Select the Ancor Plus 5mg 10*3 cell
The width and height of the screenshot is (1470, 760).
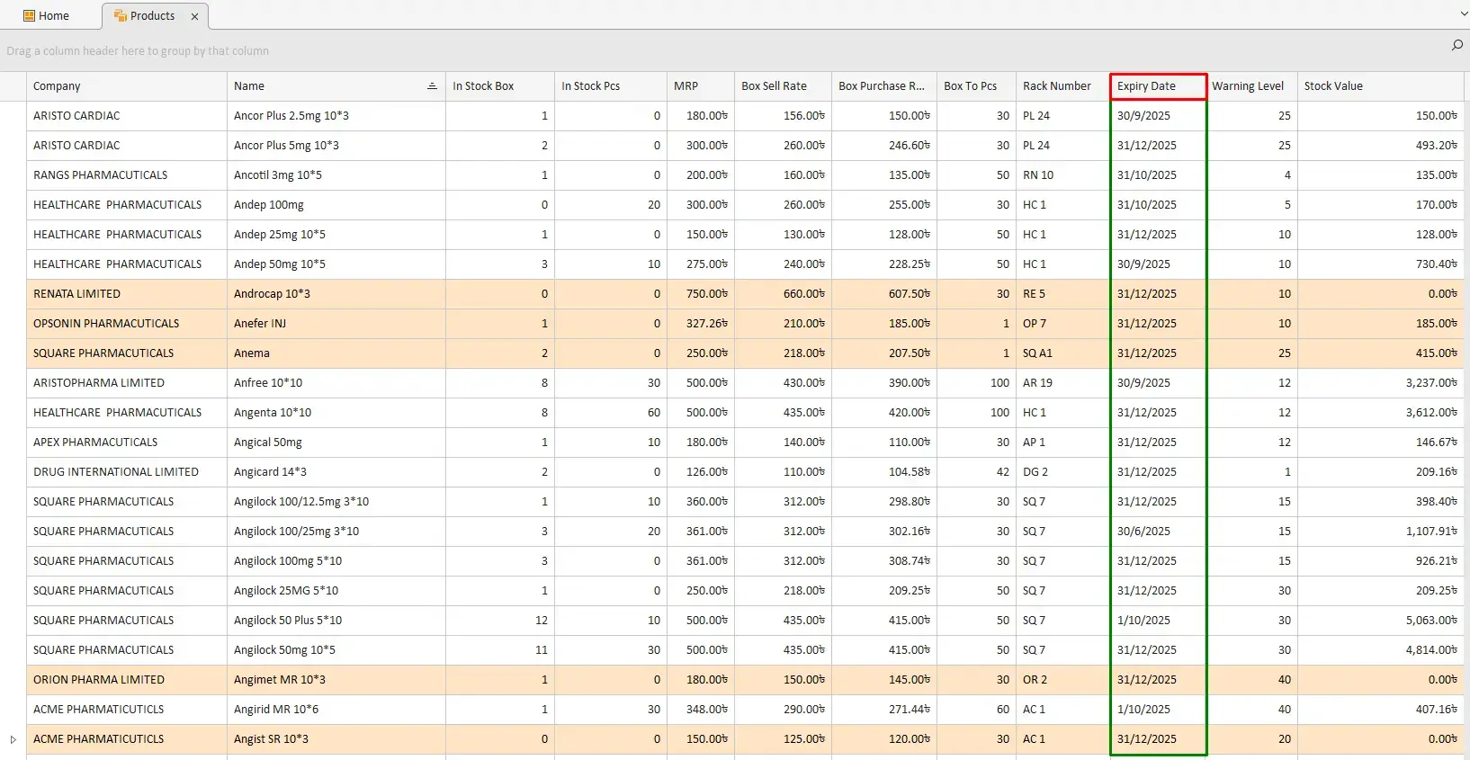pyautogui.click(x=336, y=146)
